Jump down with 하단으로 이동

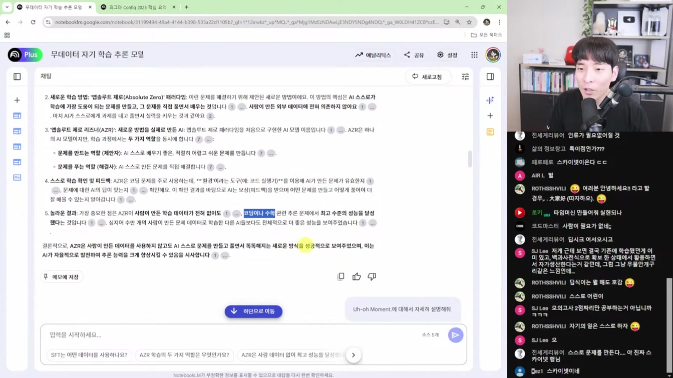pyautogui.click(x=253, y=311)
